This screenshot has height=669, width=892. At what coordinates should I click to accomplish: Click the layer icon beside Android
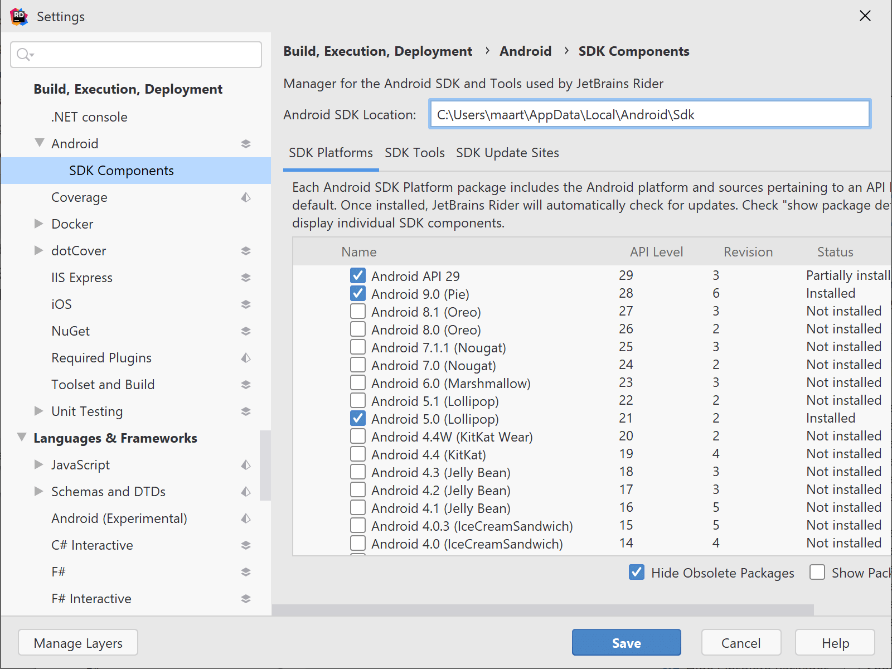click(246, 144)
